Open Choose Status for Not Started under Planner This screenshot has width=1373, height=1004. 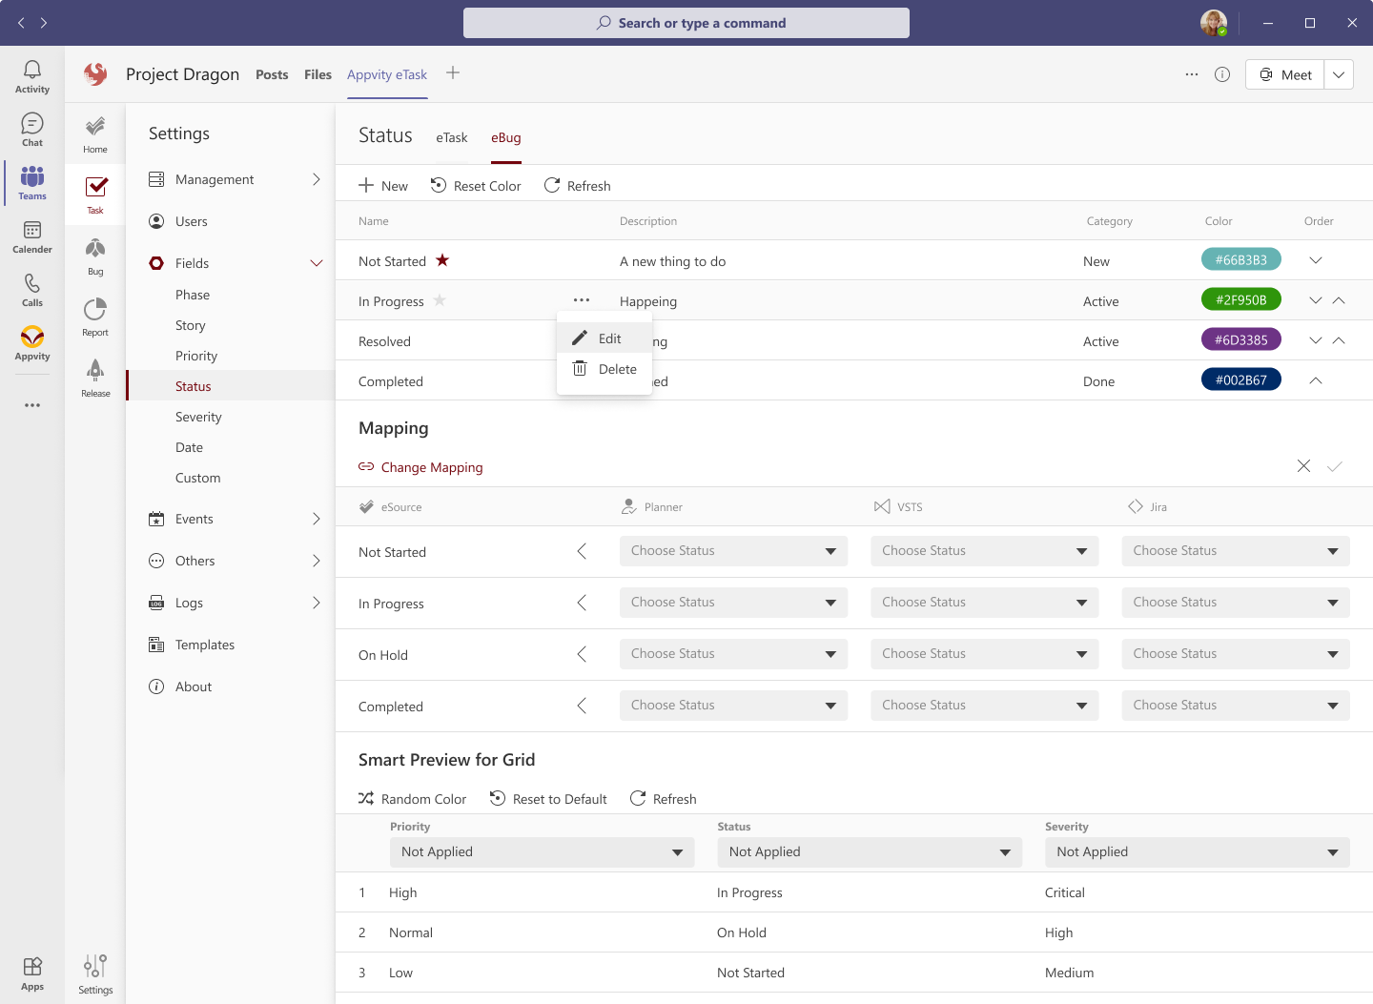coord(733,550)
